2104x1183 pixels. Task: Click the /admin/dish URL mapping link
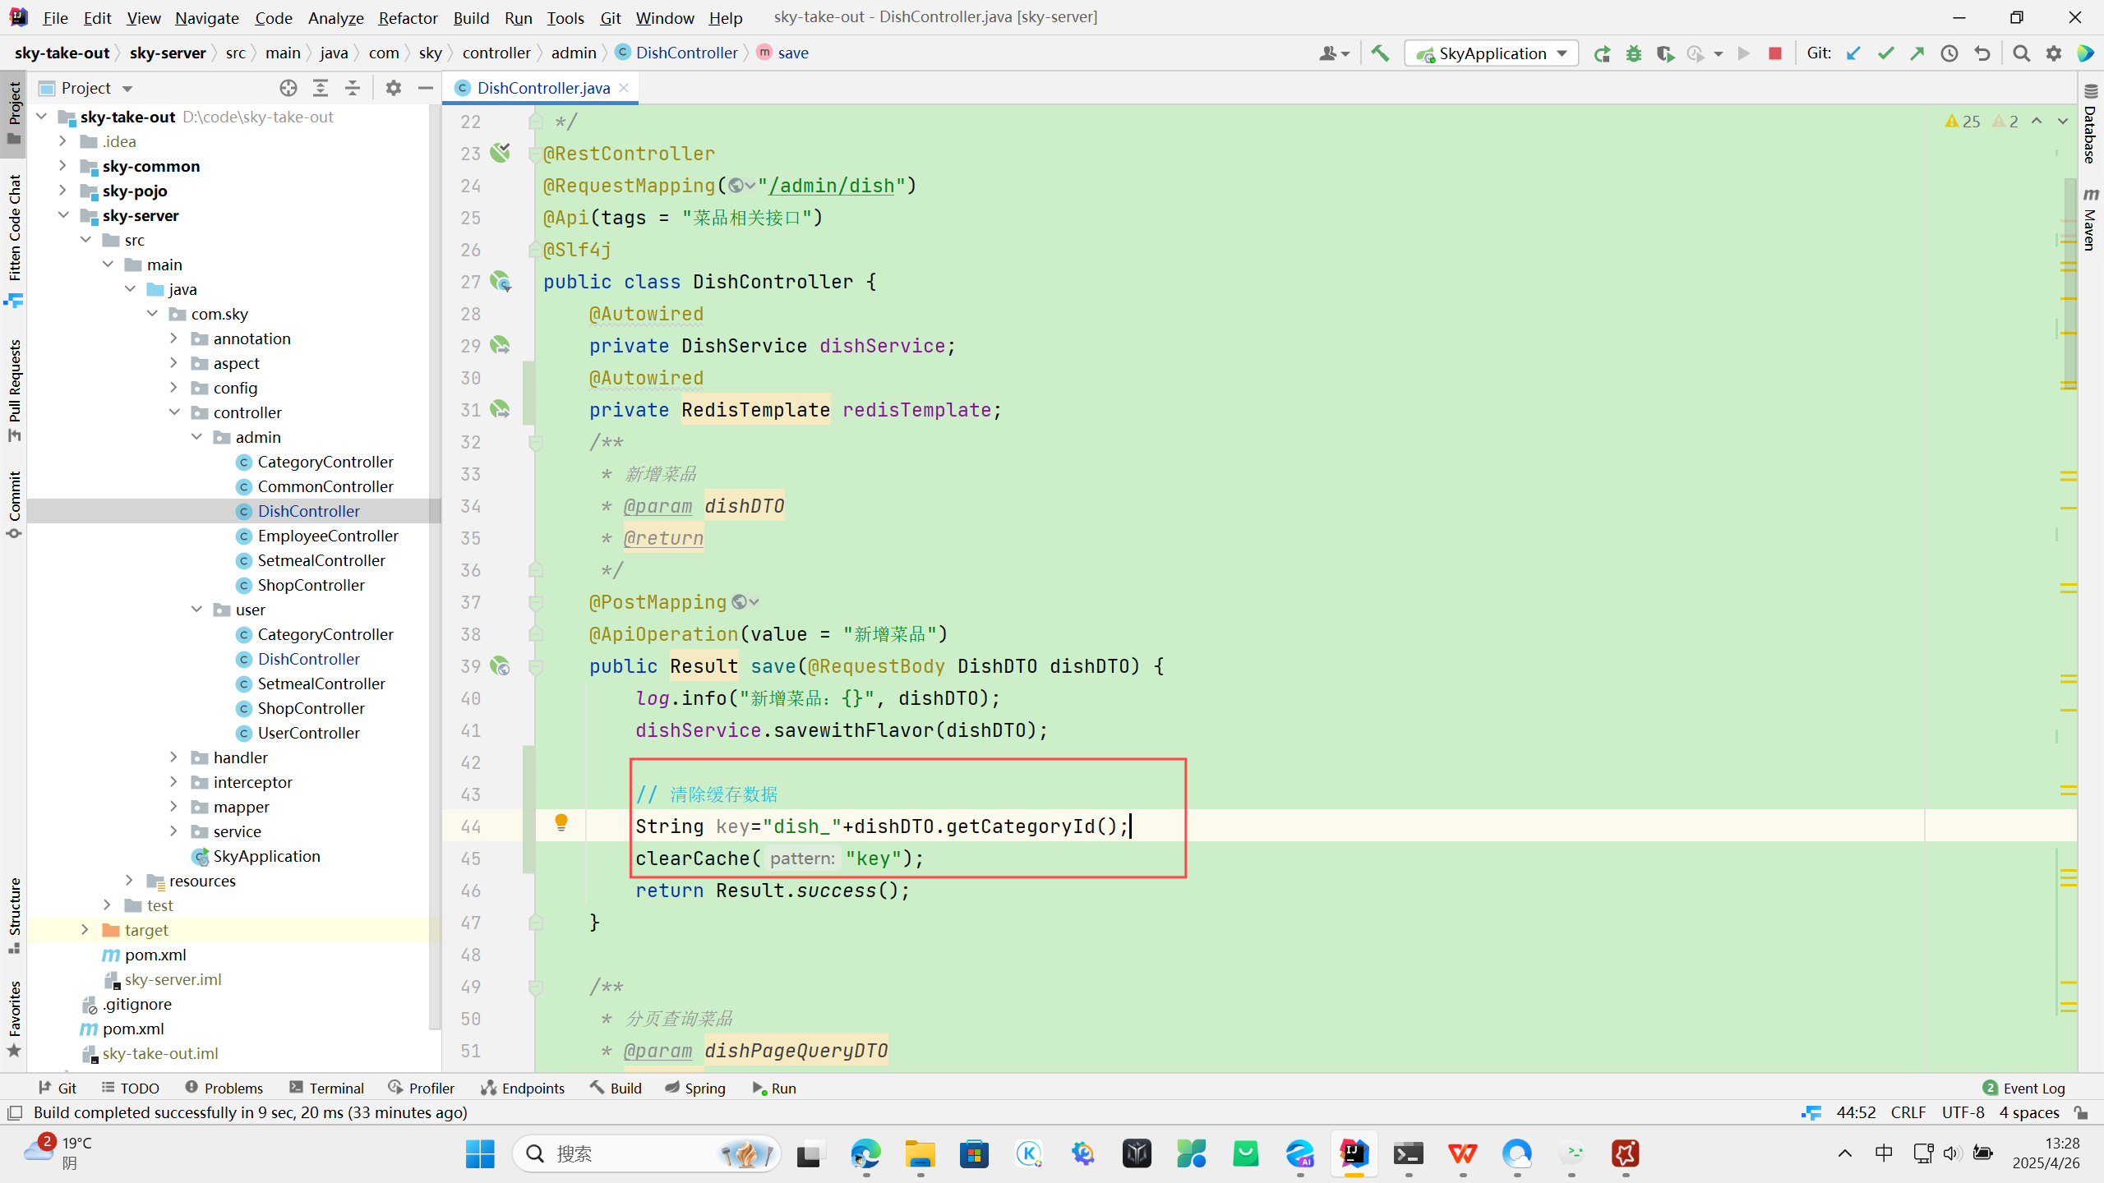point(831,186)
